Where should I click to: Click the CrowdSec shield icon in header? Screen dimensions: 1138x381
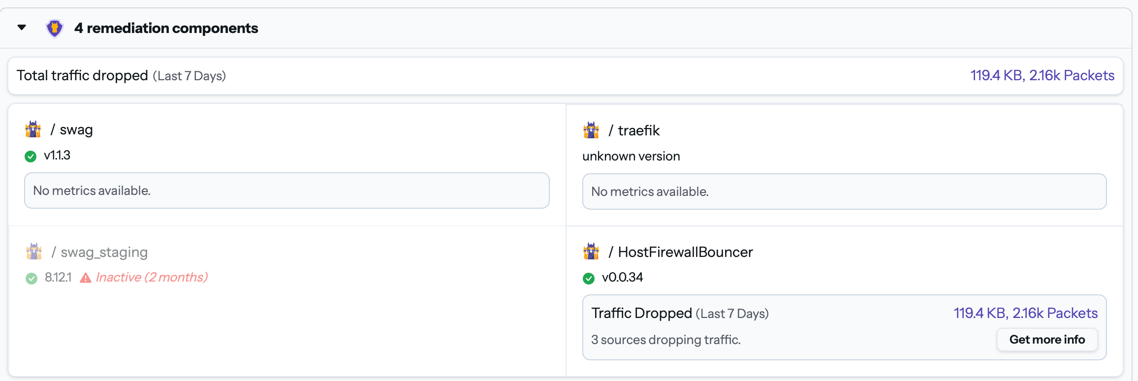55,28
